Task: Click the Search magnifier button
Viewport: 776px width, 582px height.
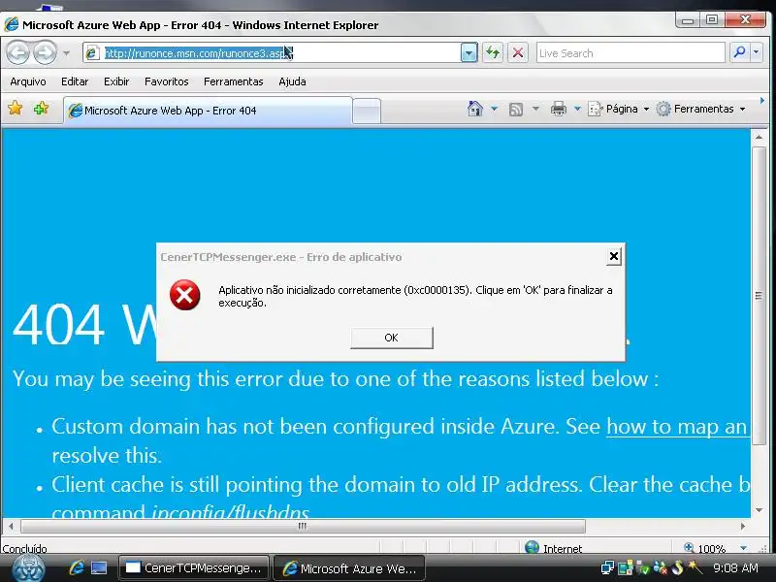Action: click(x=739, y=52)
